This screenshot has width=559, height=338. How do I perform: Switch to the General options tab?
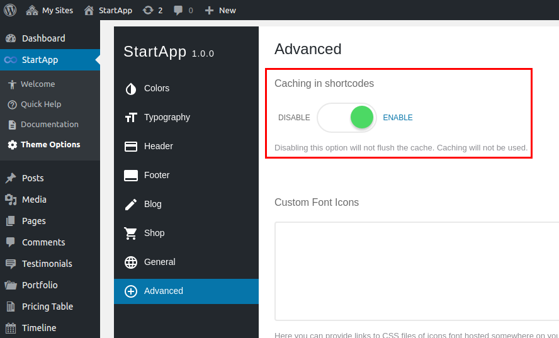[x=186, y=262]
